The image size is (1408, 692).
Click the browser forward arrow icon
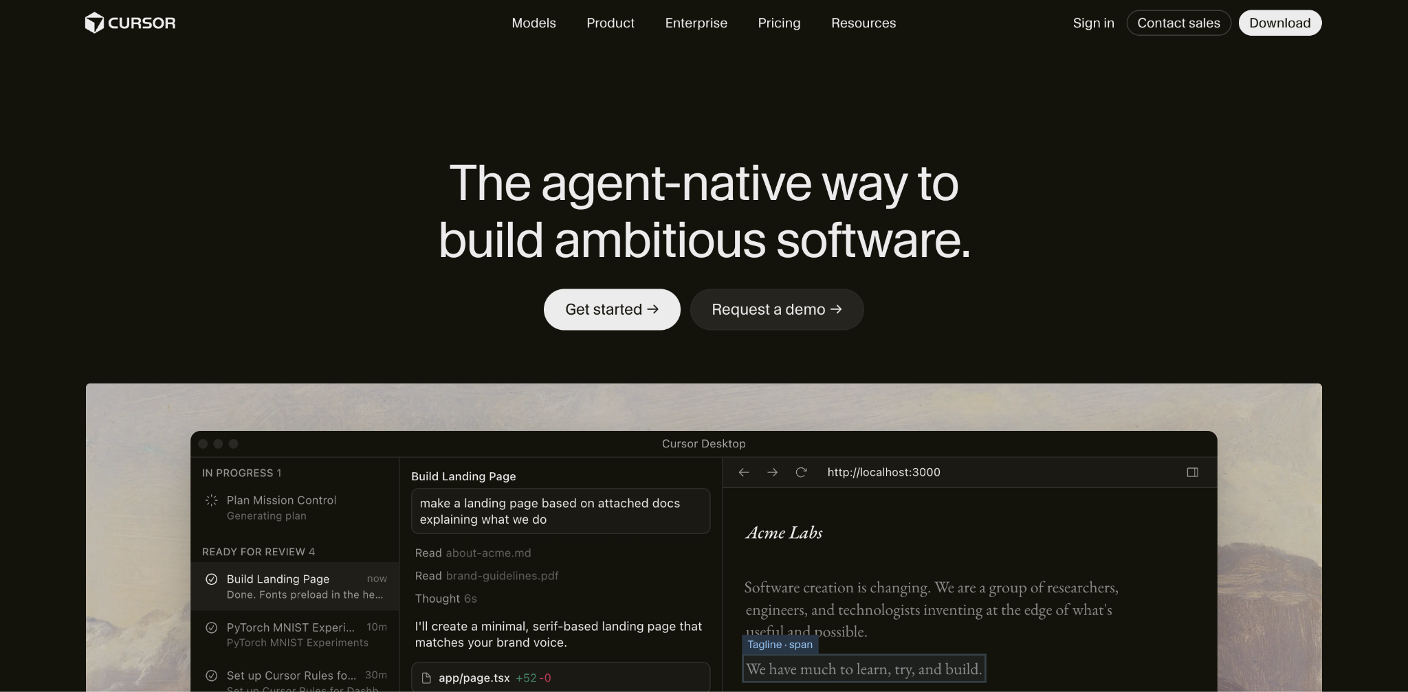(772, 472)
